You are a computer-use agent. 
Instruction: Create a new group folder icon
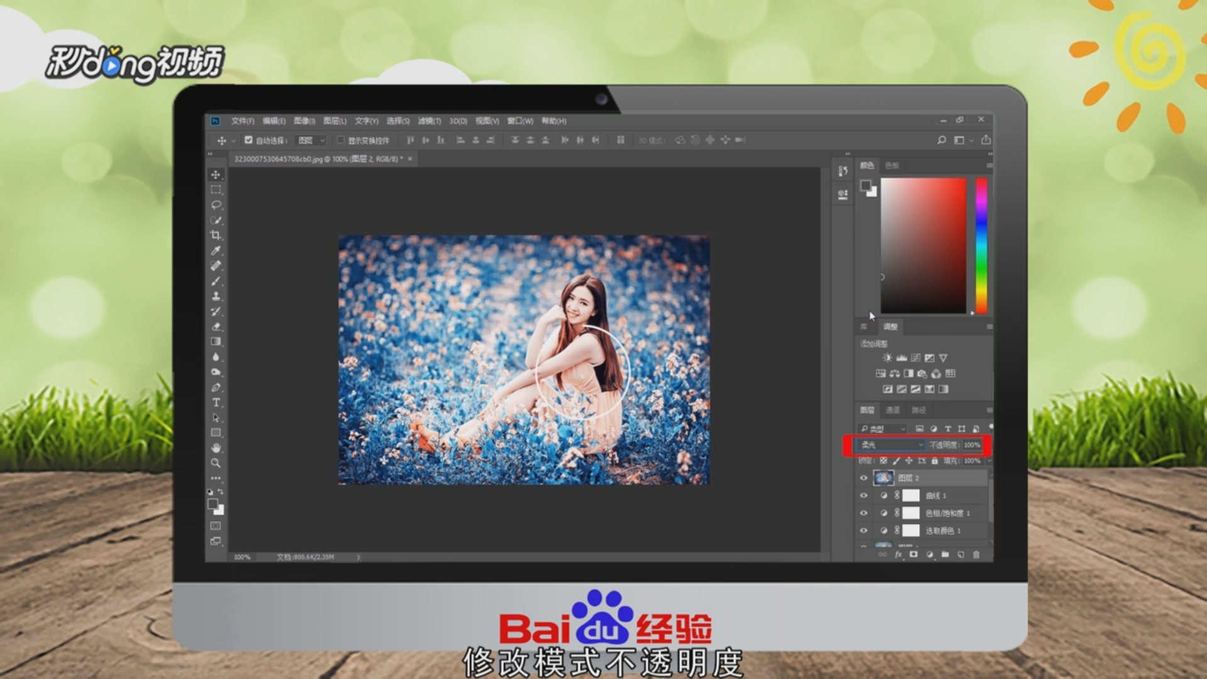(945, 555)
